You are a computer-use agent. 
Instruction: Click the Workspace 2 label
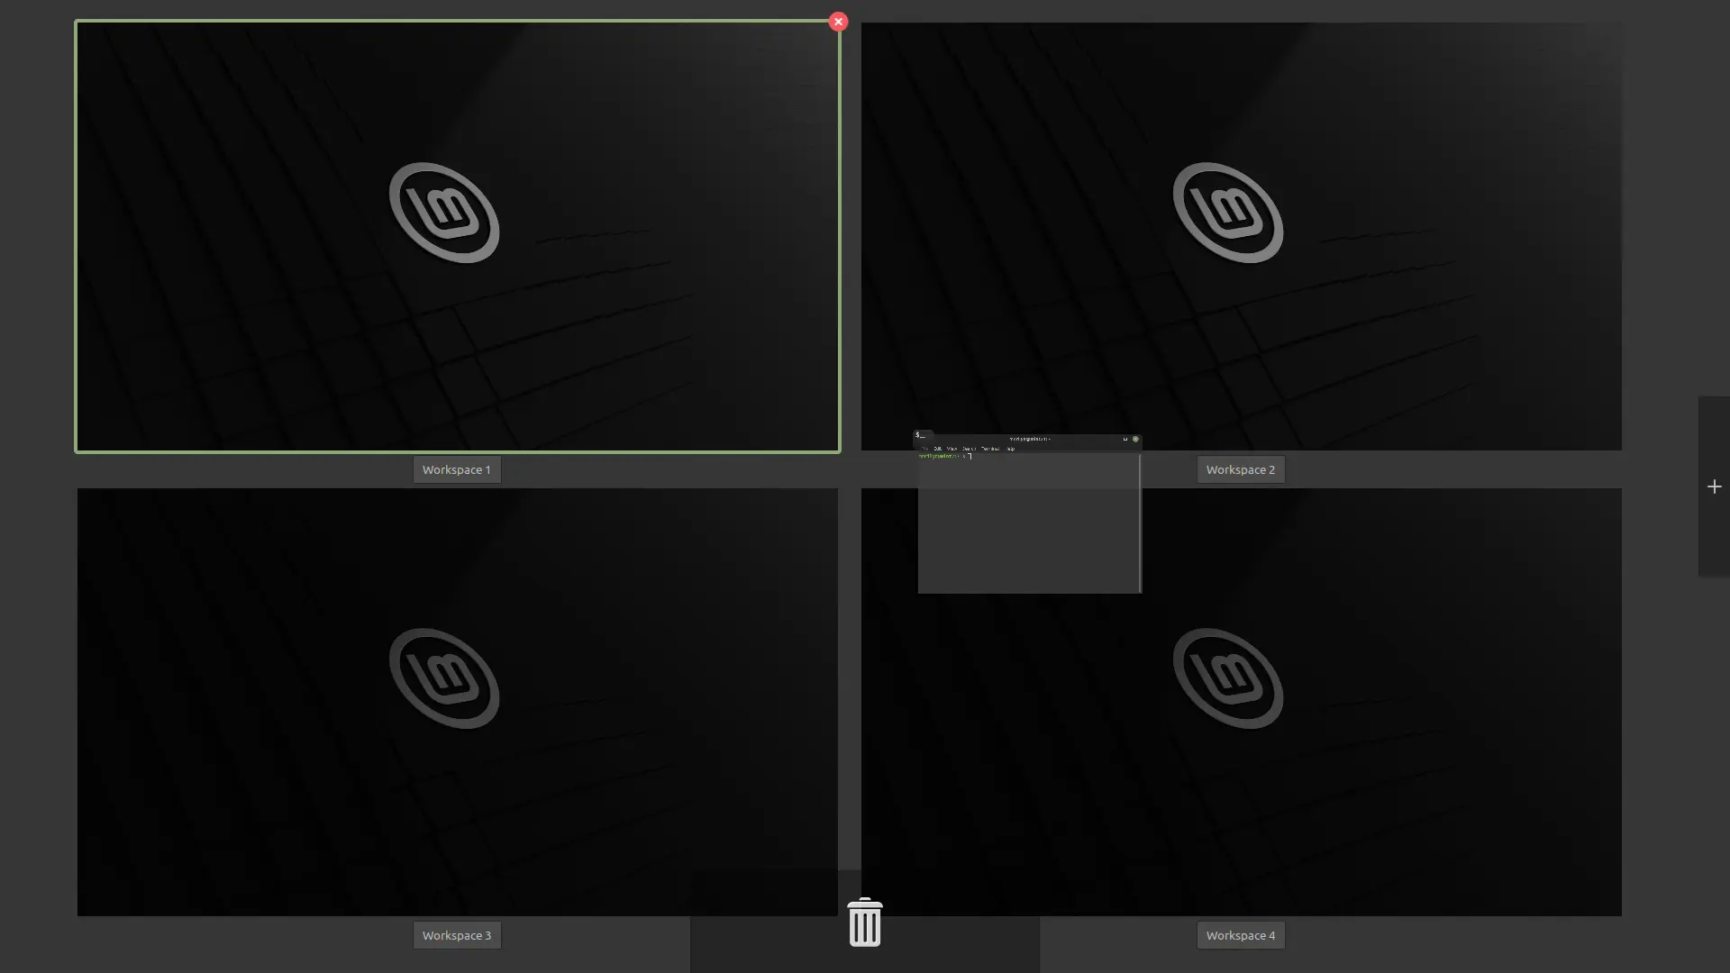pos(1240,468)
